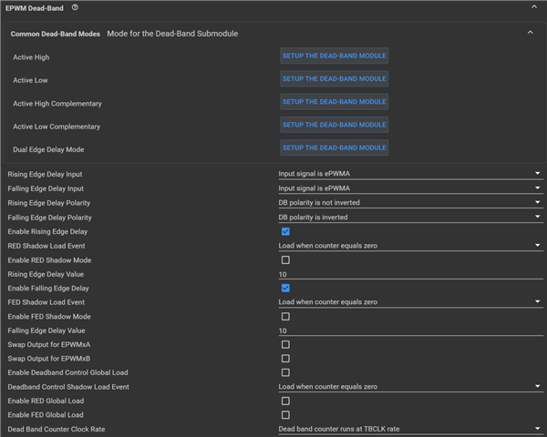
Task: Set up dead-band module for Active High
Action: click(x=334, y=56)
